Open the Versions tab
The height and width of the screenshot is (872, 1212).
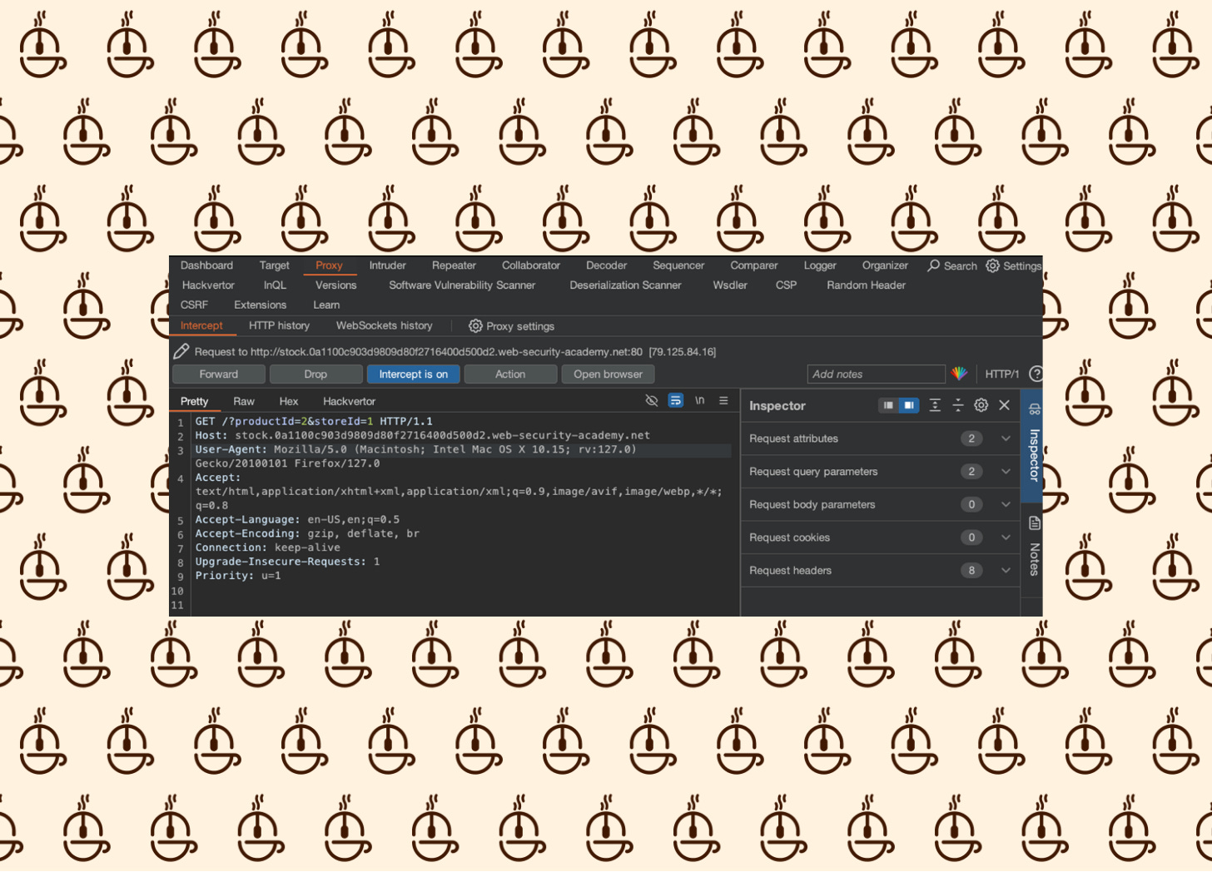[335, 285]
